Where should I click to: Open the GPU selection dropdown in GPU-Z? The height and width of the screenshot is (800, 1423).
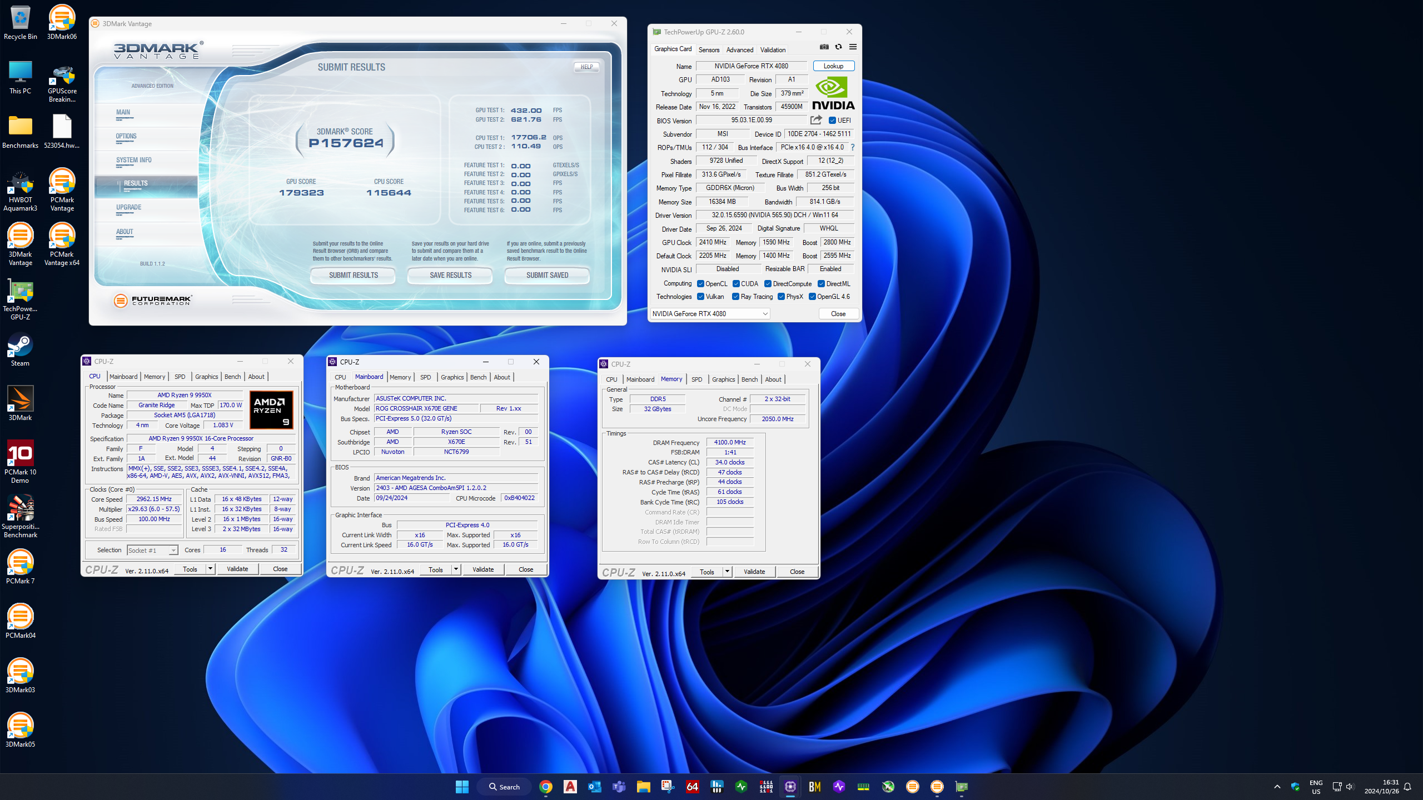(x=710, y=314)
